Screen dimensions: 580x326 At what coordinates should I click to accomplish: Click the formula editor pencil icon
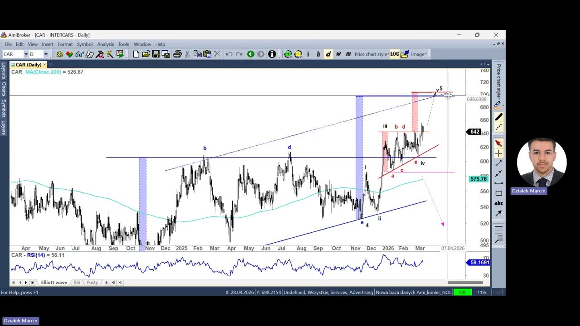coord(90,54)
